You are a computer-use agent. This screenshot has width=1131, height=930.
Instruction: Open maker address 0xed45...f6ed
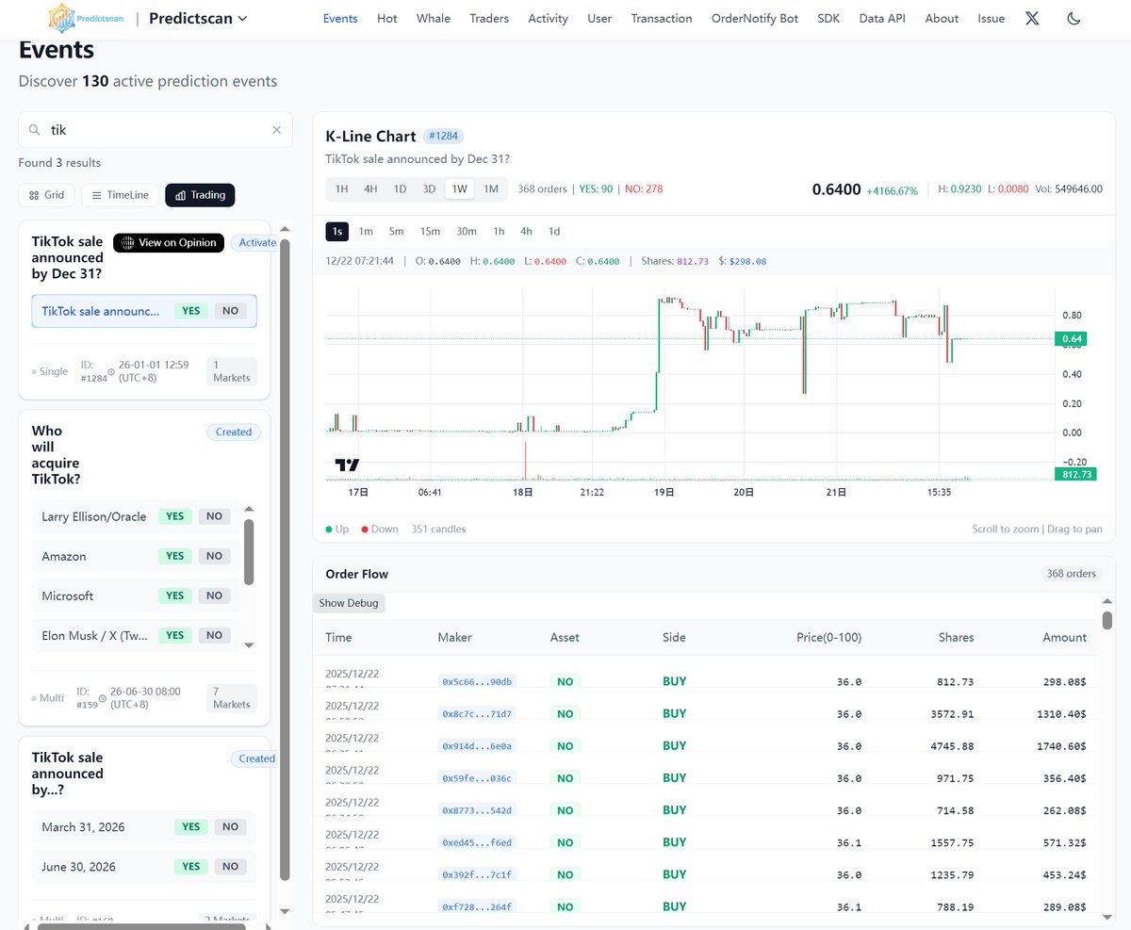pyautogui.click(x=478, y=842)
